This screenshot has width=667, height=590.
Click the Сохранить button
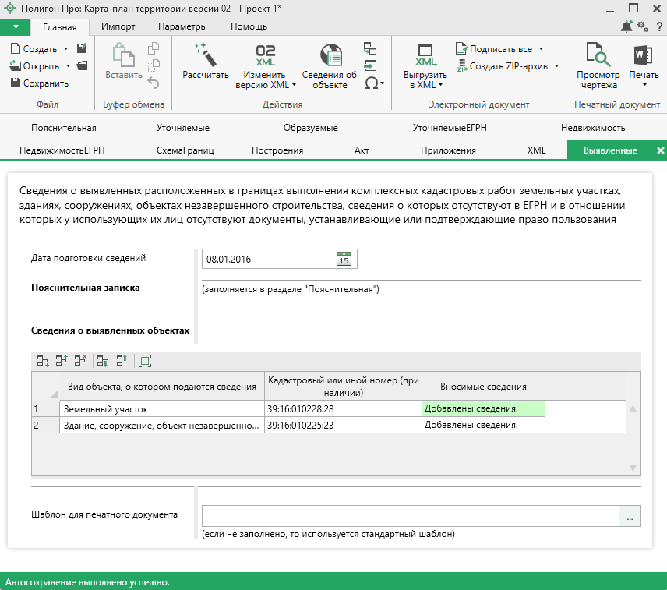40,83
